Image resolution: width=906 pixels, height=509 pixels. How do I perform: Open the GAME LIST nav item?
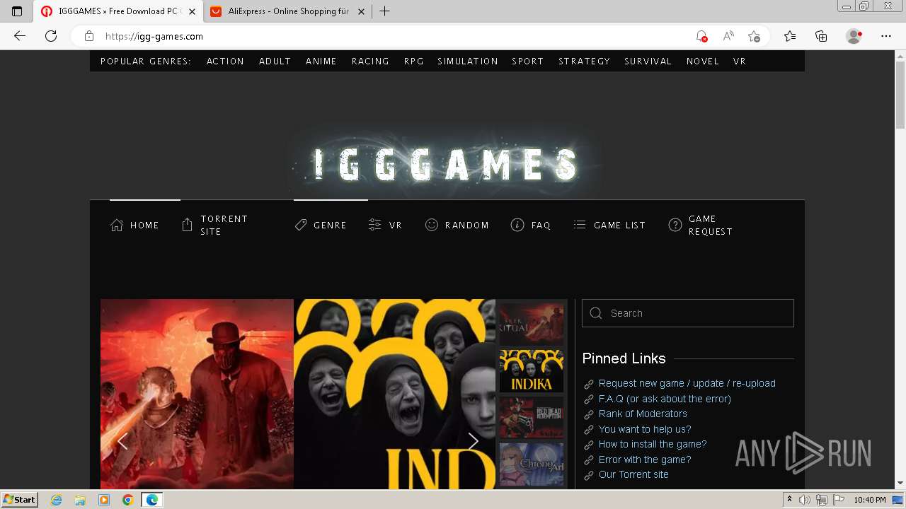(x=609, y=225)
